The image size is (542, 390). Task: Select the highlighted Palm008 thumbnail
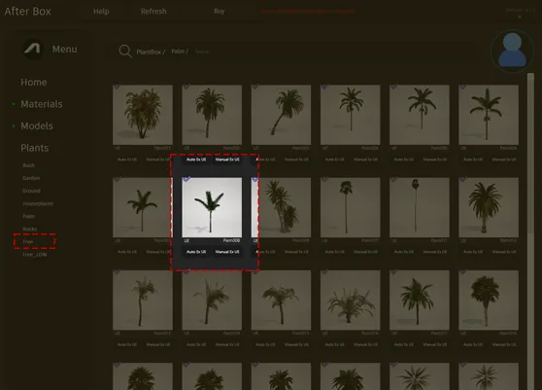coord(212,207)
